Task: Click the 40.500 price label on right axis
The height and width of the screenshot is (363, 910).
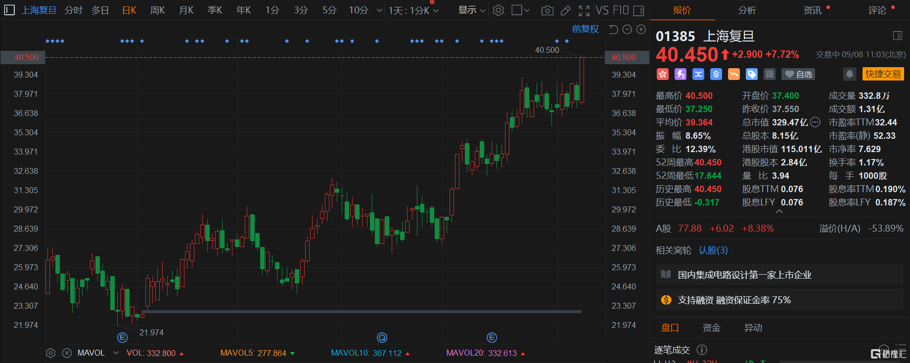Action: [627, 57]
